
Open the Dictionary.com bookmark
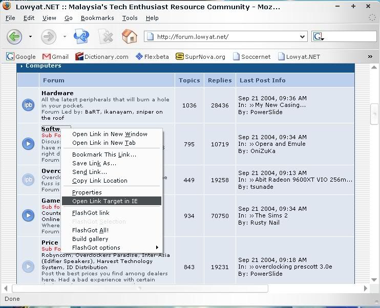tap(102, 57)
